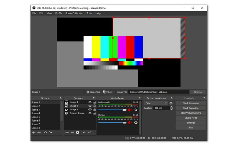Select Scene 7 in the list
Screen dimensions: 252x146
point(46,124)
